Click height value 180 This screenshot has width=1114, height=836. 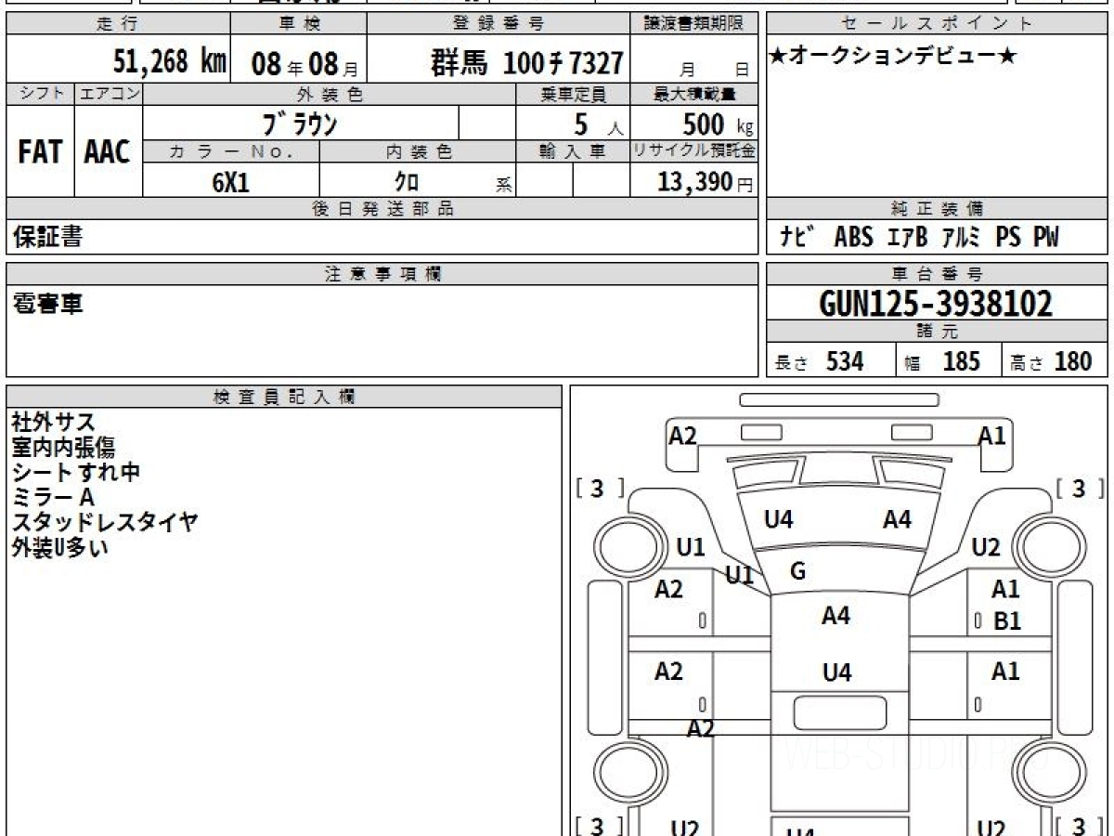[x=1073, y=361]
